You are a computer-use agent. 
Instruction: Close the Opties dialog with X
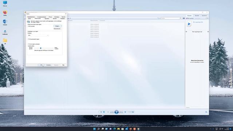[x=66, y=14]
